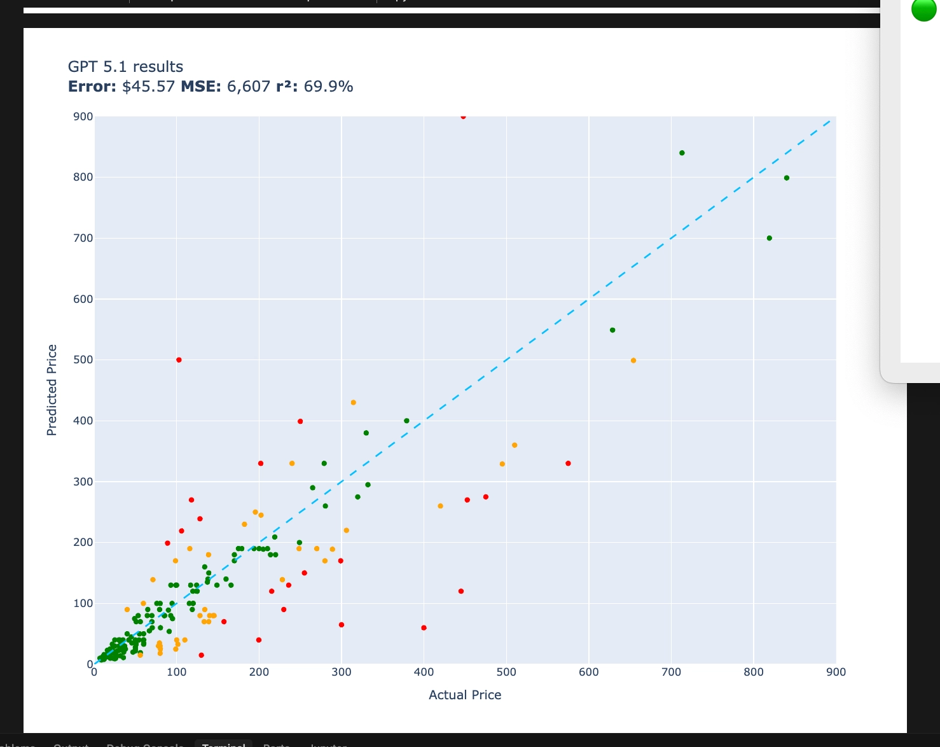Click the orange point at actual 420, predicted 260

(440, 506)
